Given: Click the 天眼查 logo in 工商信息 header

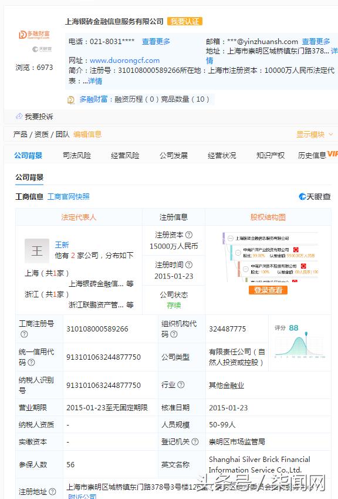Looking at the screenshot, I should [315, 197].
